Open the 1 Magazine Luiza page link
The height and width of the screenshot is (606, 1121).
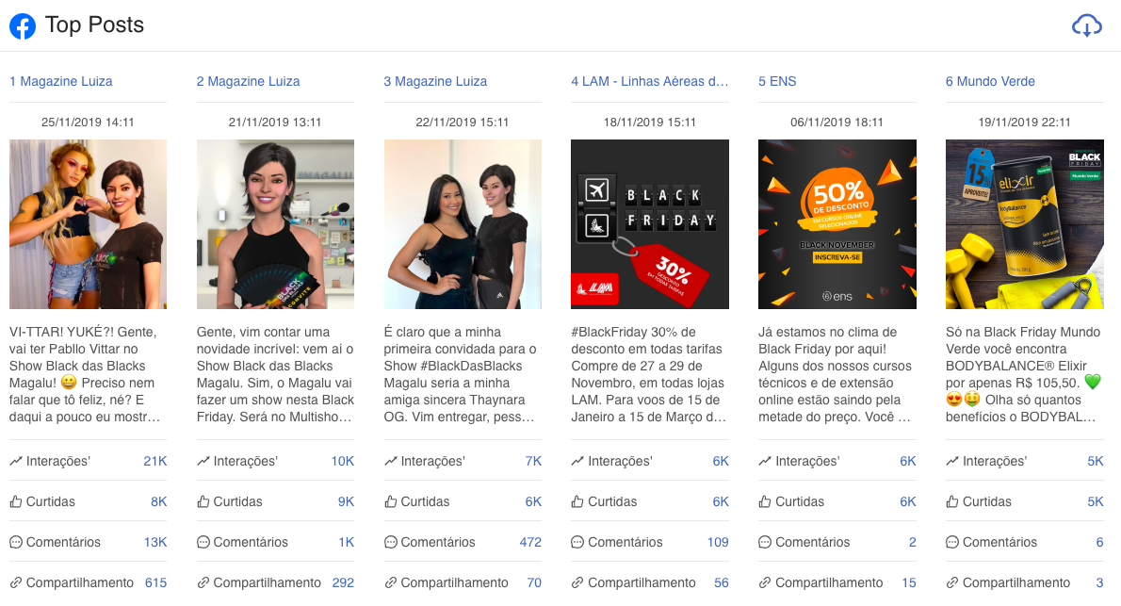(x=61, y=82)
